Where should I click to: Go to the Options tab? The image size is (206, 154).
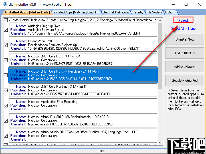(170, 12)
